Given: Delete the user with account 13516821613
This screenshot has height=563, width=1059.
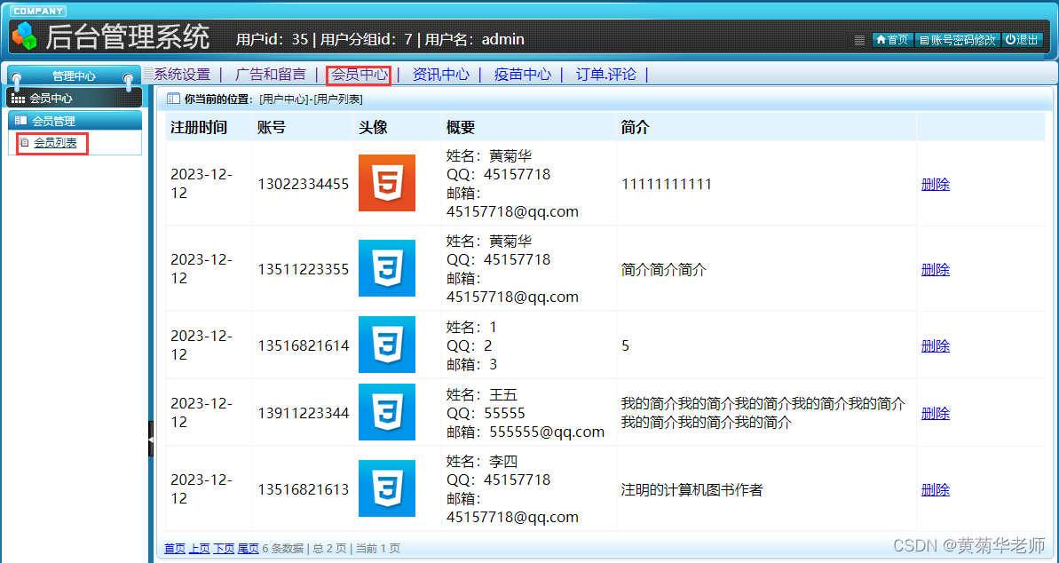Looking at the screenshot, I should pyautogui.click(x=936, y=489).
